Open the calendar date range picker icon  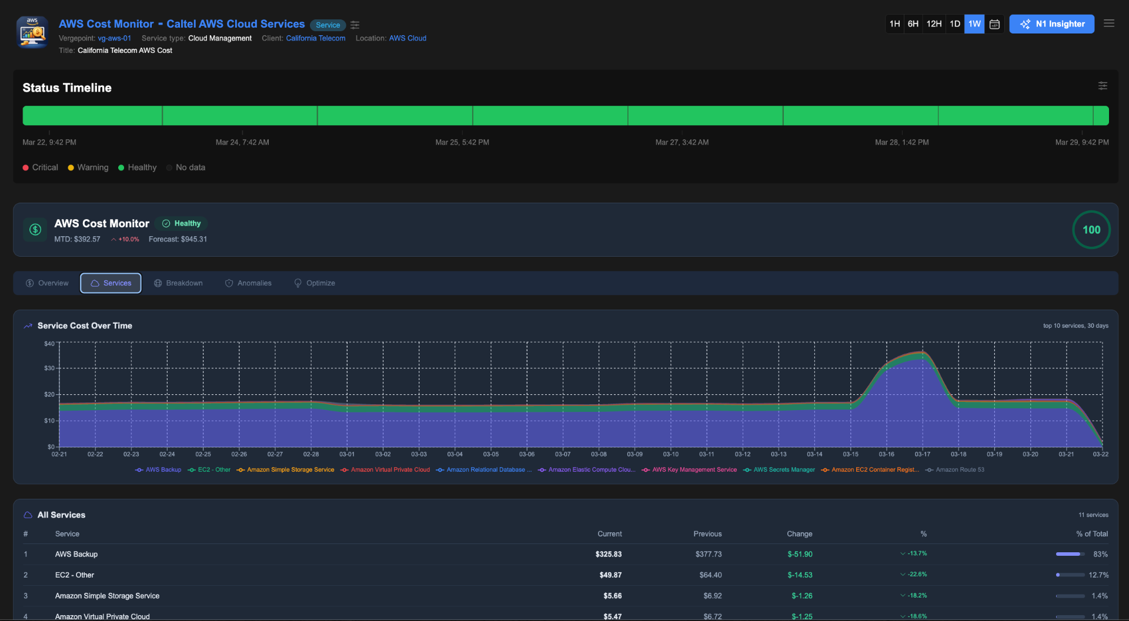994,24
